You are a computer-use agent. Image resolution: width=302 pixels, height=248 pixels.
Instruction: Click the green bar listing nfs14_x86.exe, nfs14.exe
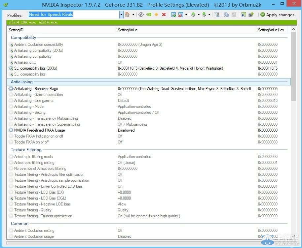(151, 22)
